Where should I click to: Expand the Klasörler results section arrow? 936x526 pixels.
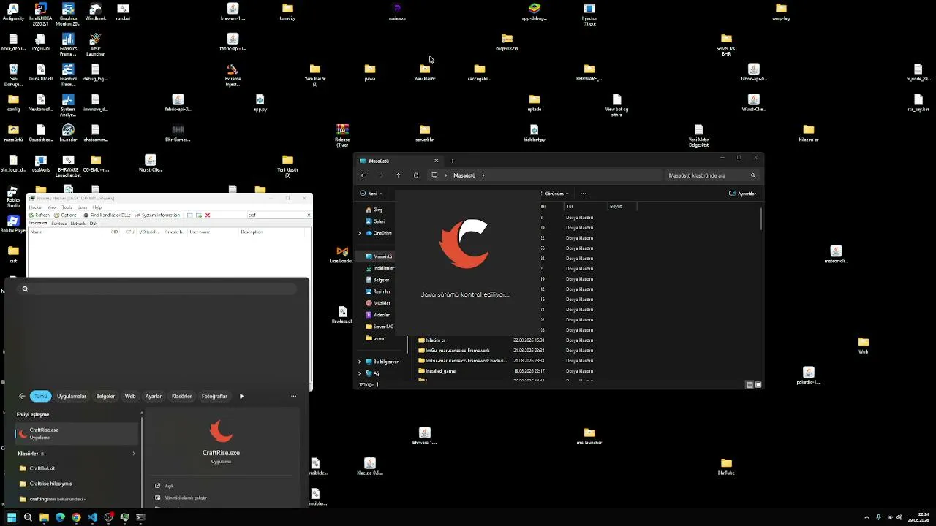(134, 454)
